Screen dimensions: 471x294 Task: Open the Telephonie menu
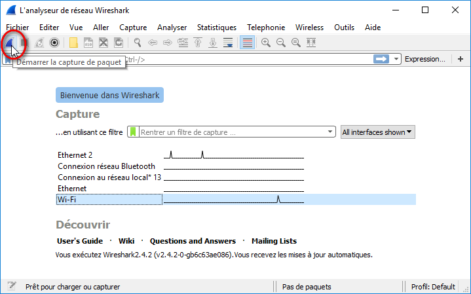(266, 28)
